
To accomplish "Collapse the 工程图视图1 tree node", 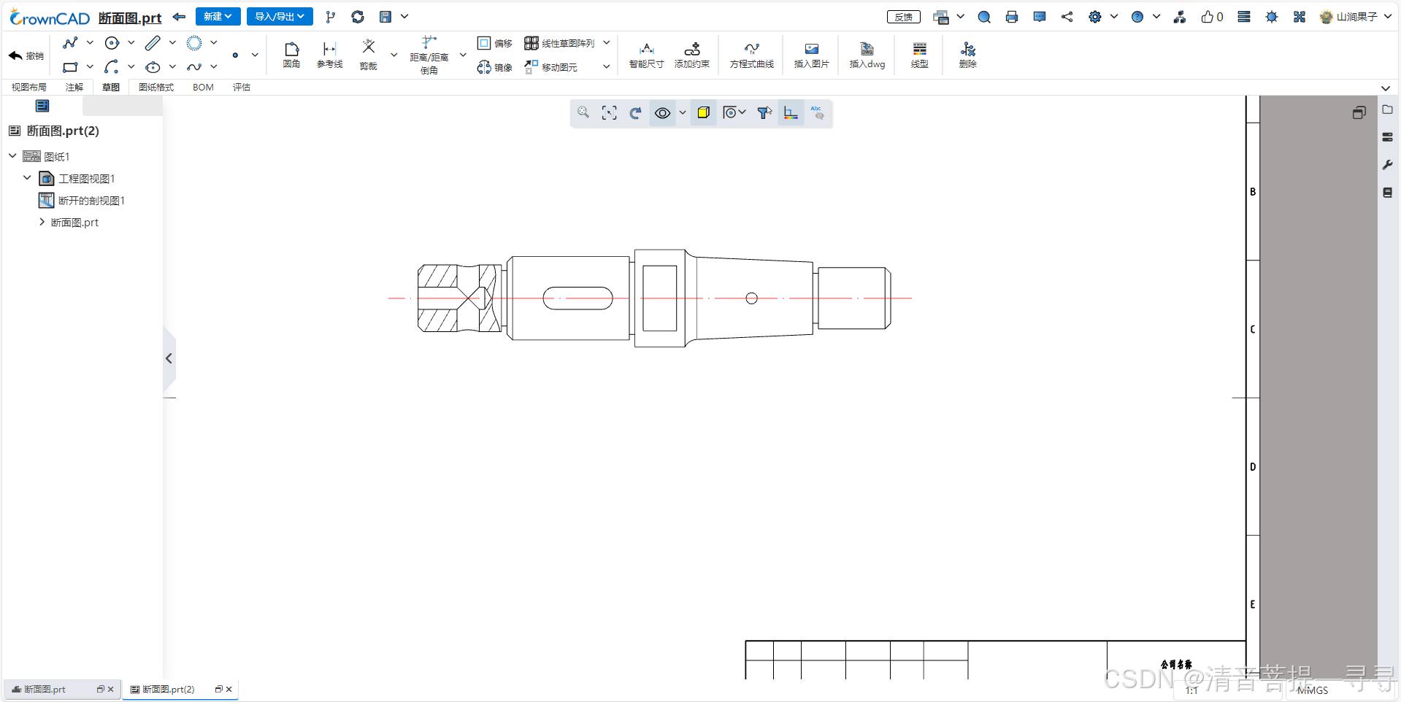I will click(27, 178).
